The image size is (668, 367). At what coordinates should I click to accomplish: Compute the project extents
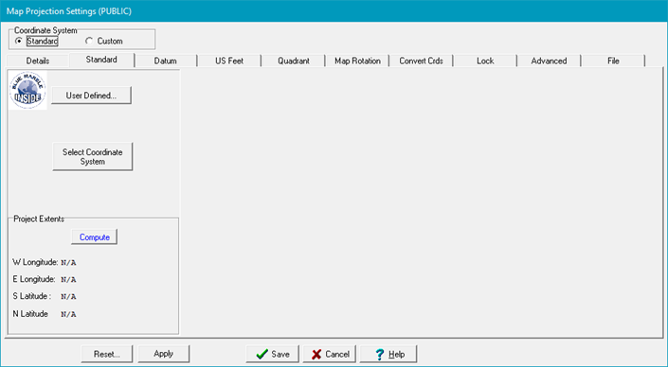94,236
